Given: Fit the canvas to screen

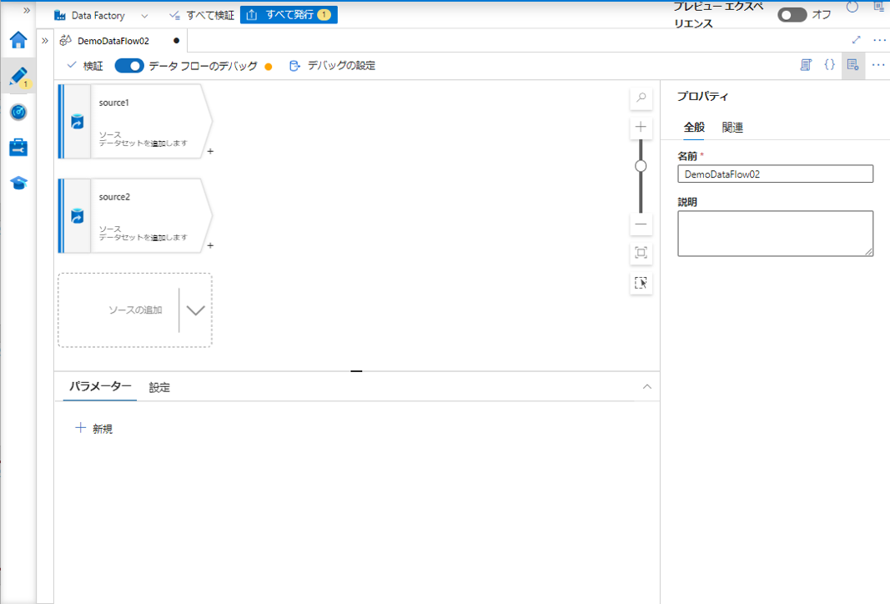Looking at the screenshot, I should 641,253.
